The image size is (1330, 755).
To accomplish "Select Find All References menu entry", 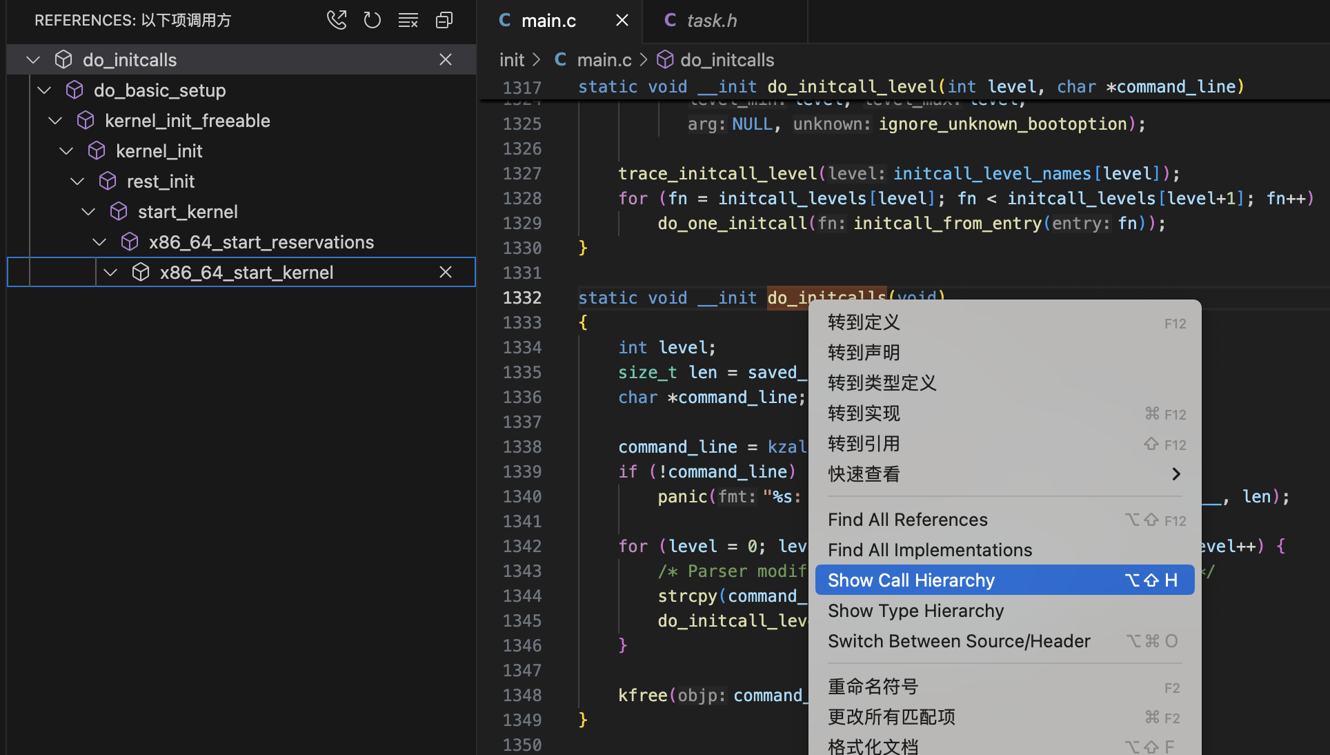I will tap(1004, 520).
